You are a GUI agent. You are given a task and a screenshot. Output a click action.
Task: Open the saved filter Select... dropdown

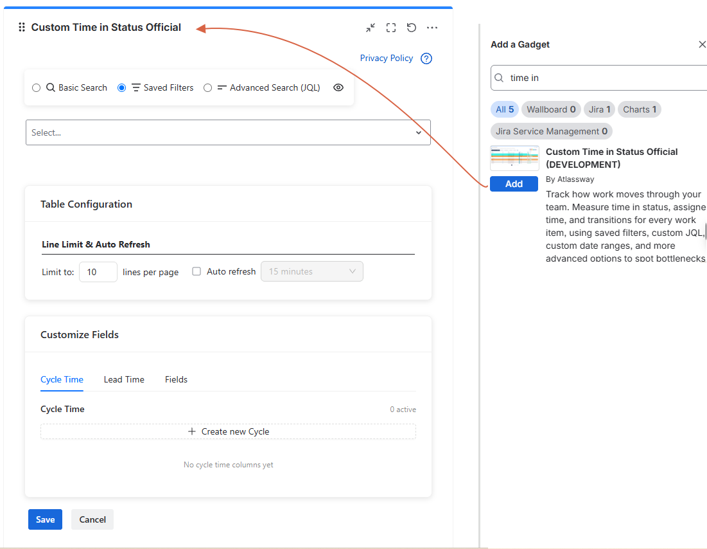[x=228, y=132]
